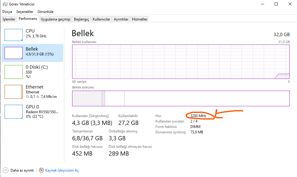This screenshot has width=297, height=177.
Task: Switch to the Uygulama geçmişi tab
Action: pyautogui.click(x=56, y=19)
